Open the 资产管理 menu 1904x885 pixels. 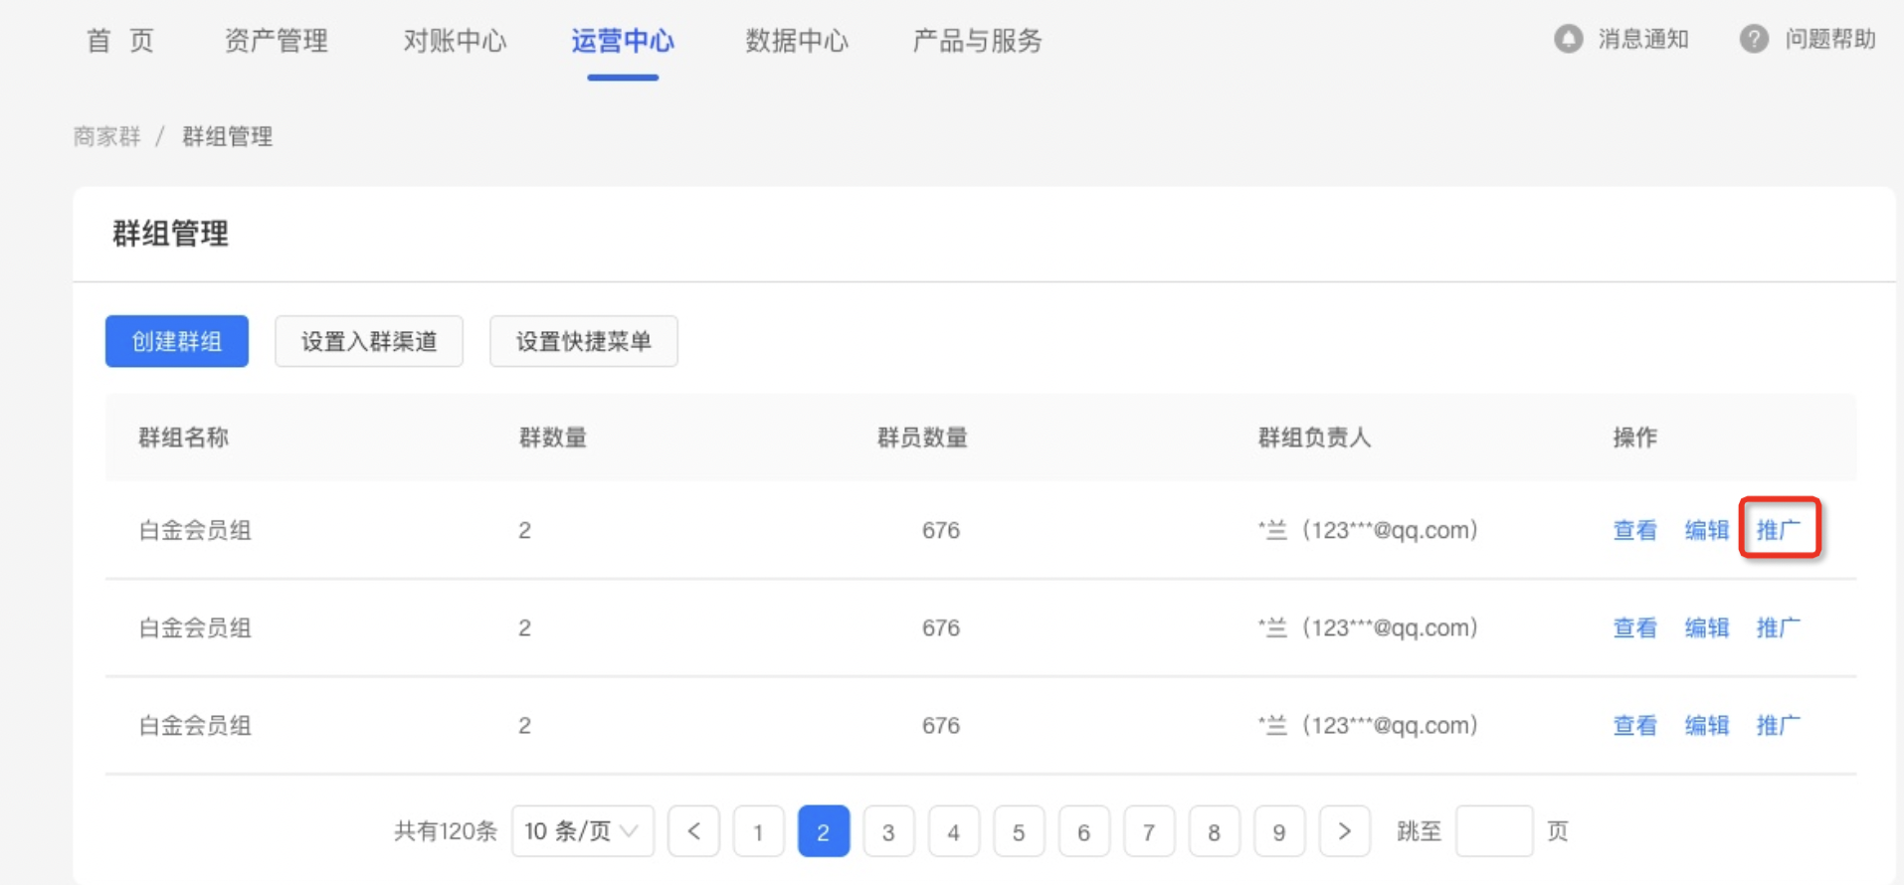pyautogui.click(x=276, y=41)
